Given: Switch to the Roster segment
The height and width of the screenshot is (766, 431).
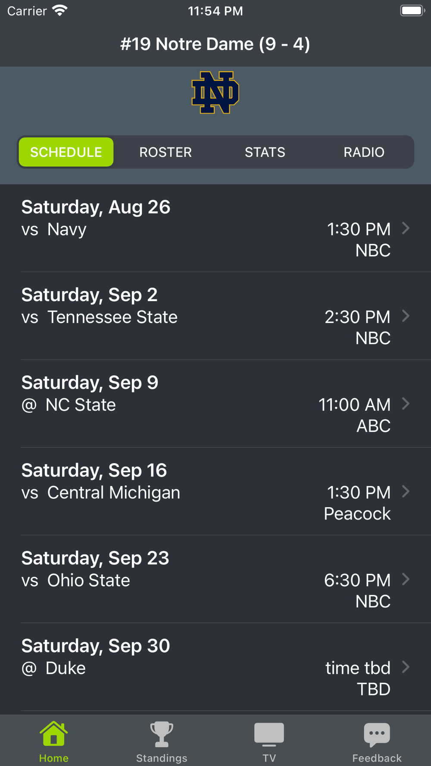Looking at the screenshot, I should [x=166, y=152].
